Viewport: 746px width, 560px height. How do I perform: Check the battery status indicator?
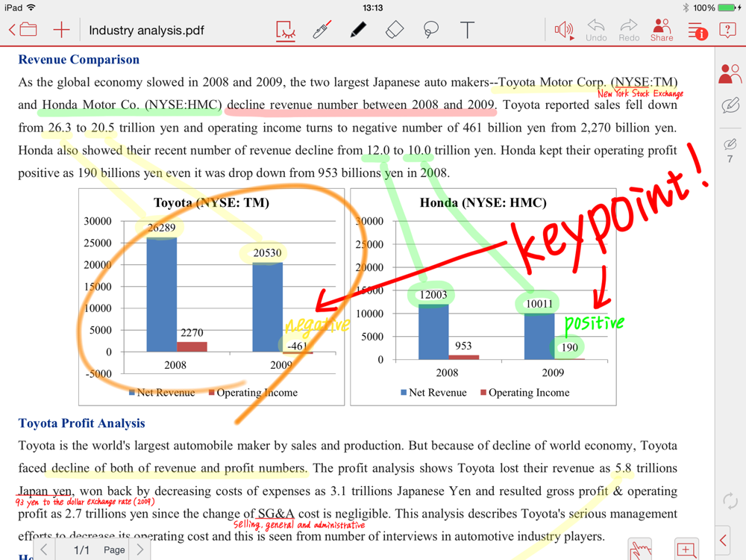(728, 7)
